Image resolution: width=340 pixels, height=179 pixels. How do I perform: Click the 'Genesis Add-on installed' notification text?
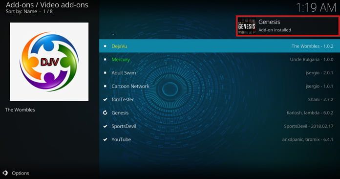coord(275,25)
